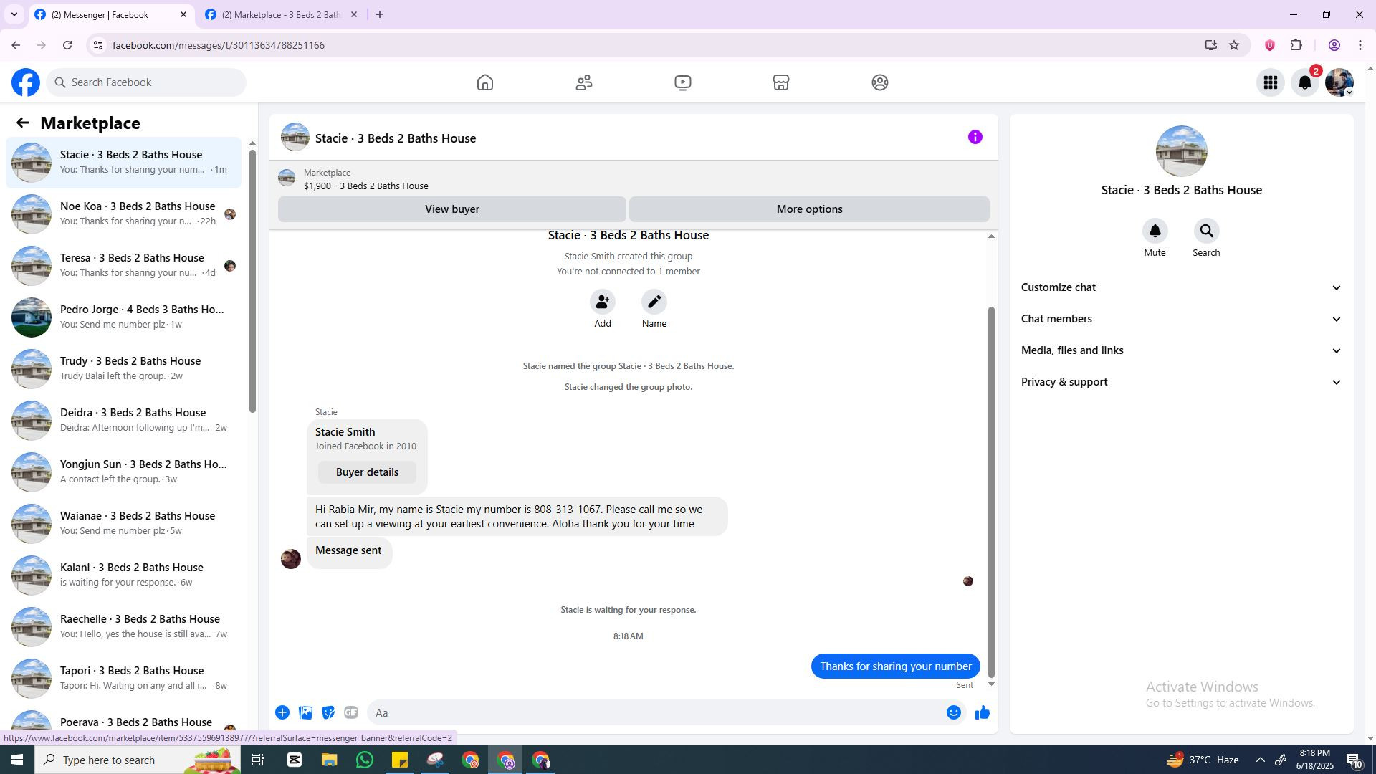The width and height of the screenshot is (1376, 774).
Task: Click the Search Facebook field
Action: [147, 82]
